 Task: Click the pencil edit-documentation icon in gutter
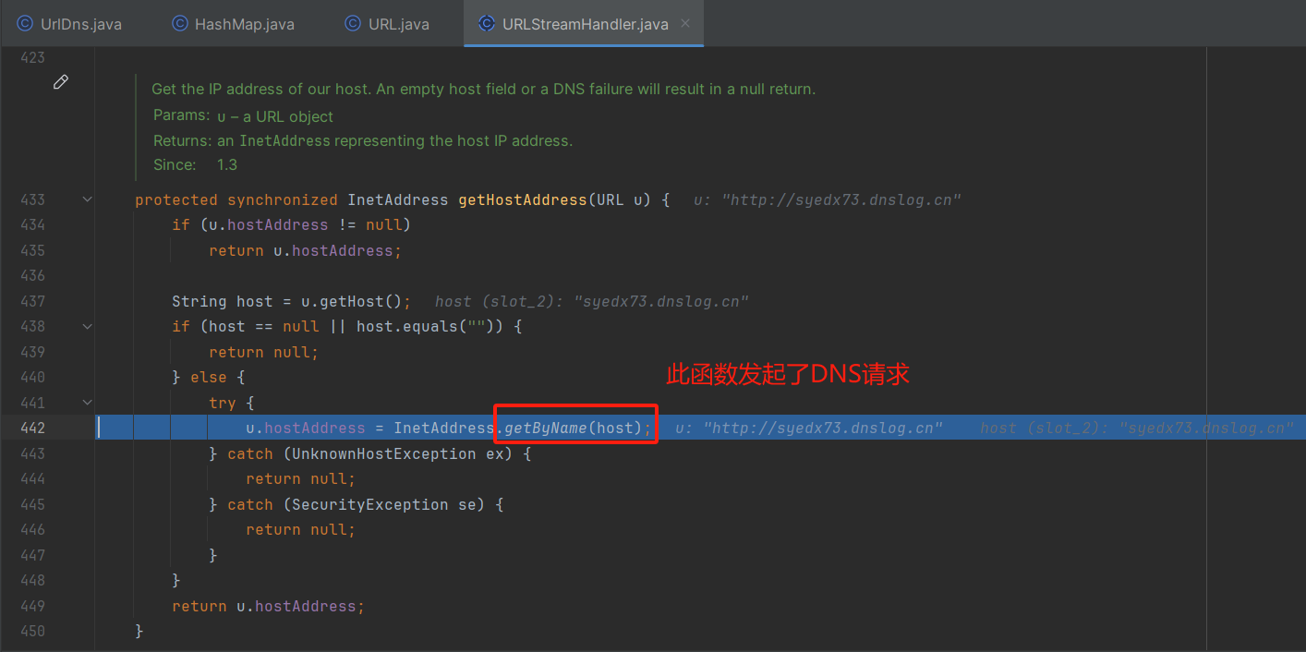point(61,82)
